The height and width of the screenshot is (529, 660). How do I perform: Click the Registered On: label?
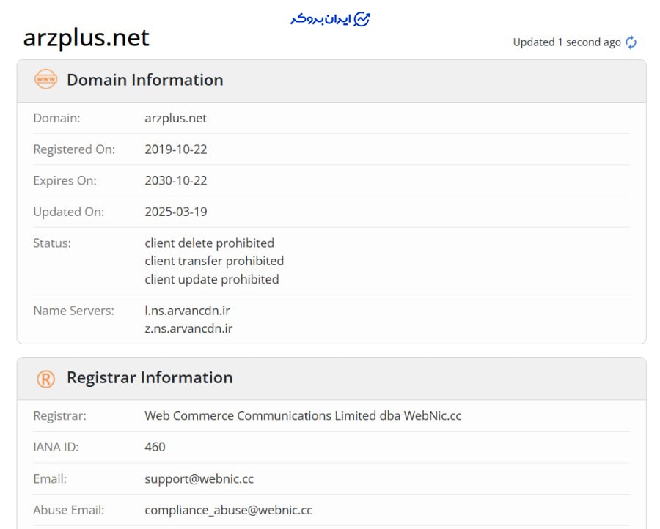[x=74, y=149]
